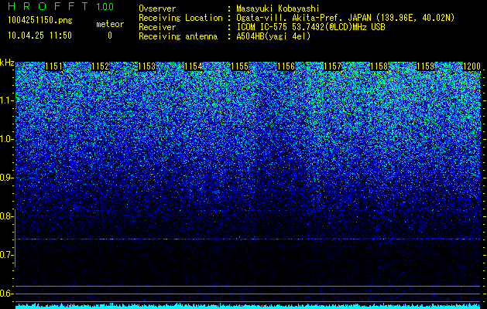Click the 1153 time marker
The height and width of the screenshot is (309, 487).
146,66
